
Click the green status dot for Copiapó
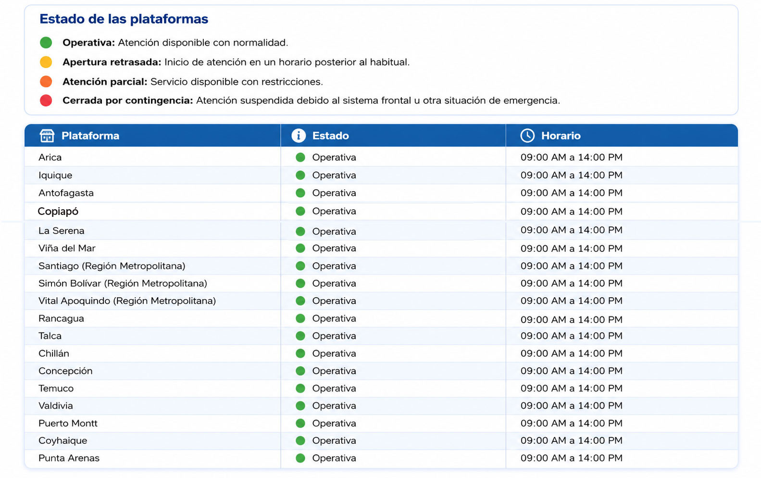pyautogui.click(x=300, y=211)
